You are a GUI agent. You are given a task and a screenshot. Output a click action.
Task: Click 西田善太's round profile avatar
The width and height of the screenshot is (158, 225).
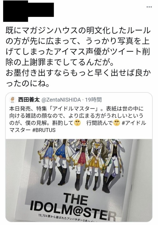click(x=13, y=100)
